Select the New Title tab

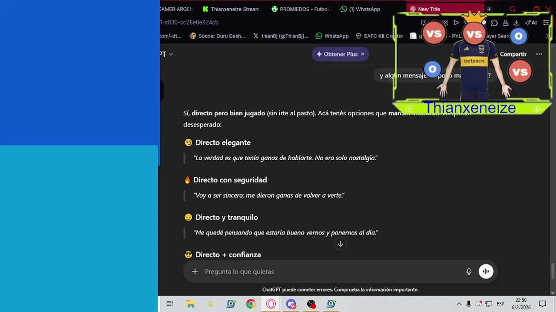click(445, 9)
